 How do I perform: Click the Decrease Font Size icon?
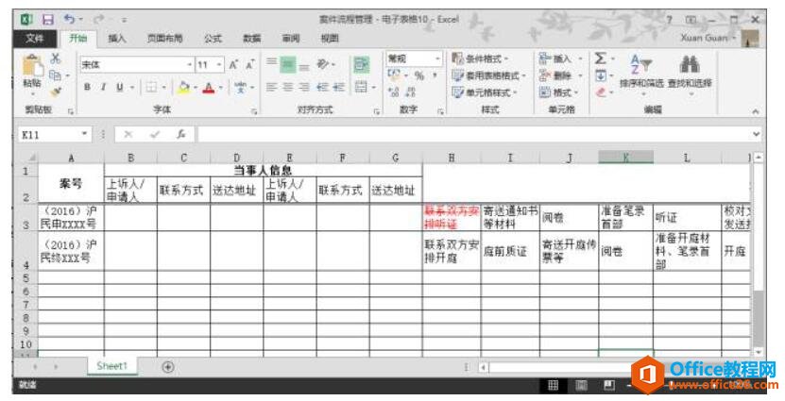click(249, 64)
